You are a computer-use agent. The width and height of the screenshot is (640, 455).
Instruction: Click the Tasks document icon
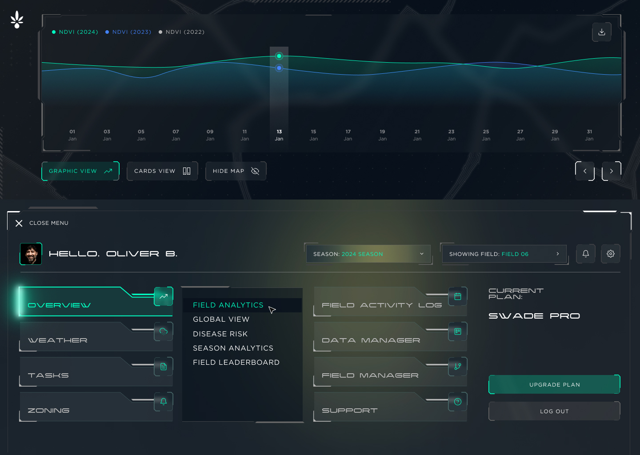164,367
